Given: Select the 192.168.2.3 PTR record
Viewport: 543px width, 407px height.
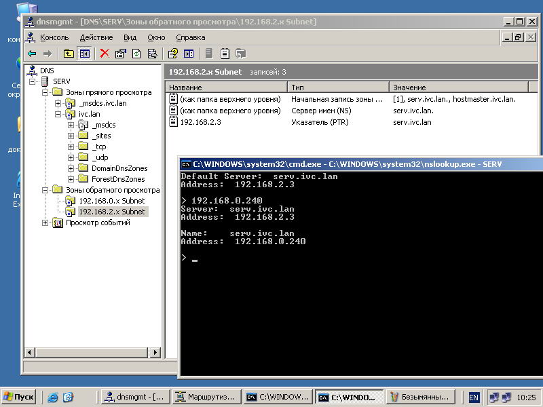Looking at the screenshot, I should pos(200,122).
